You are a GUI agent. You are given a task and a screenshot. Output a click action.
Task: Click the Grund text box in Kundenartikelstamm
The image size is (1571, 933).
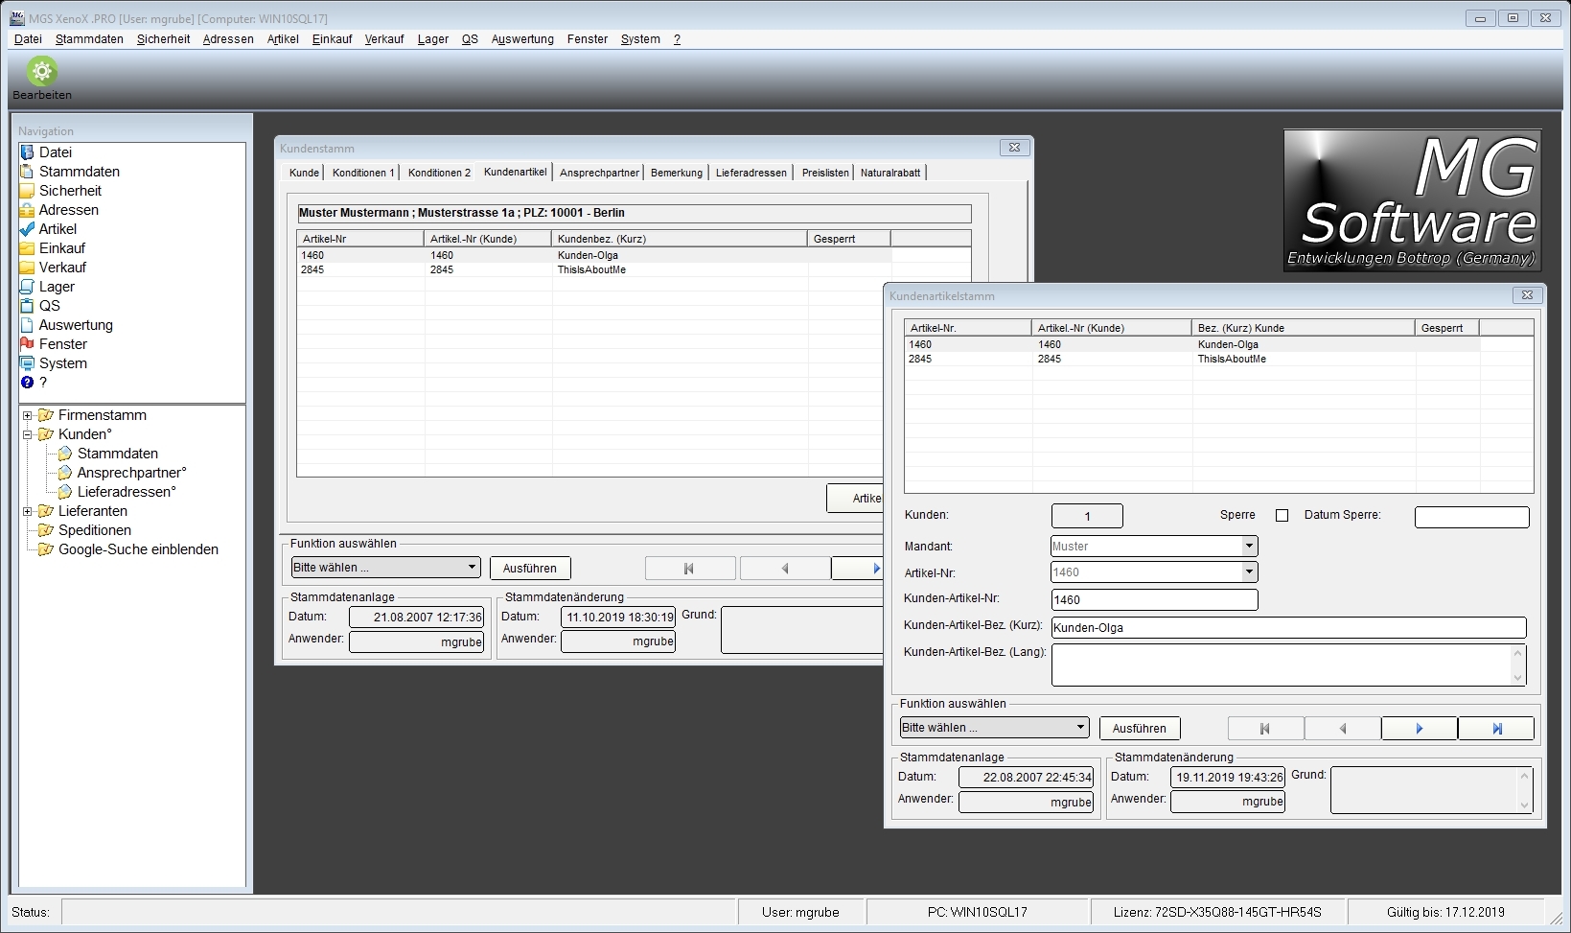(x=1431, y=790)
